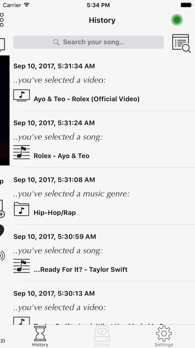This screenshot has height=348, width=195.
Task: Open the Settings tab
Action: (x=164, y=336)
